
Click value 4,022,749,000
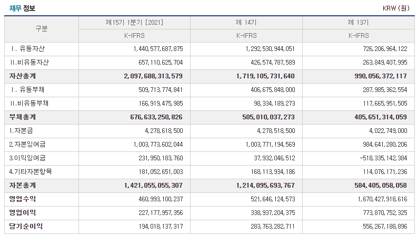(x=388, y=131)
